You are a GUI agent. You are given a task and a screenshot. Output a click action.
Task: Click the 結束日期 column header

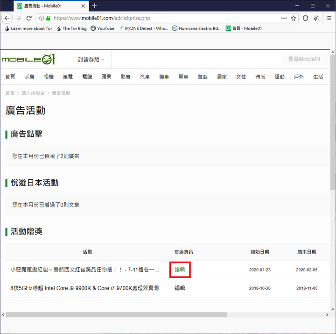[x=307, y=252]
